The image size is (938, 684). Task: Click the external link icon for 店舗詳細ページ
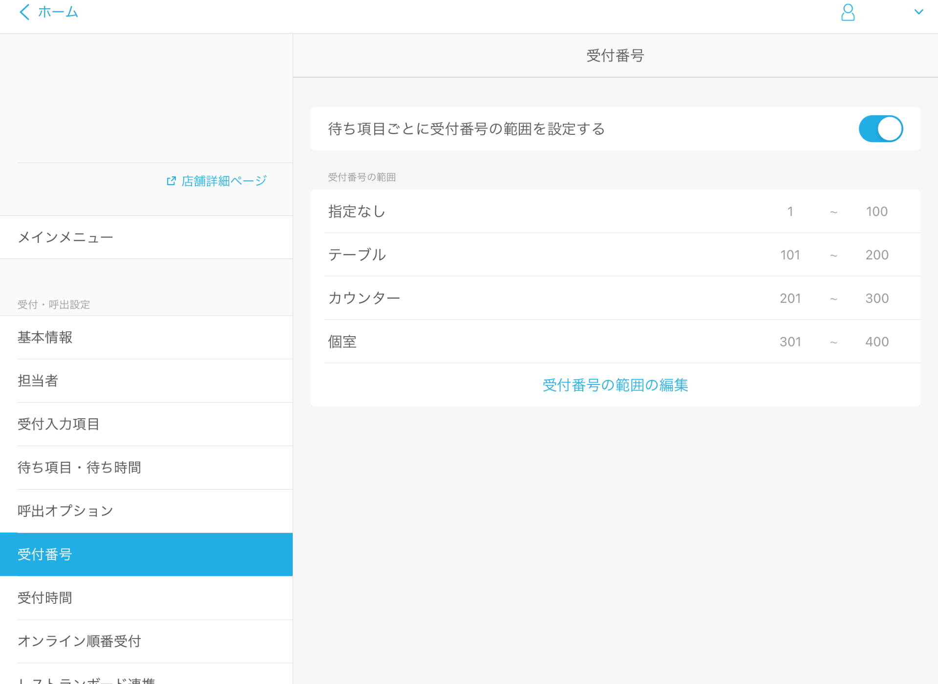point(171,181)
